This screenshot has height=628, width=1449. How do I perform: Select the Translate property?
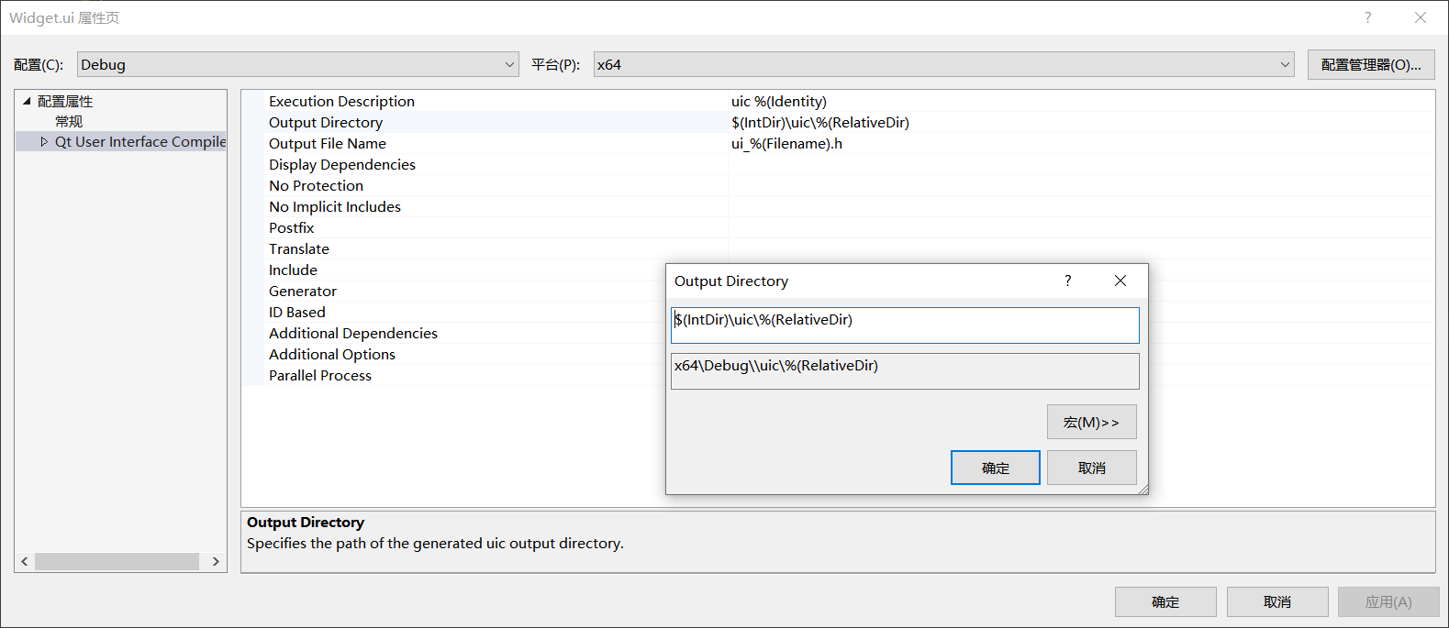[299, 248]
